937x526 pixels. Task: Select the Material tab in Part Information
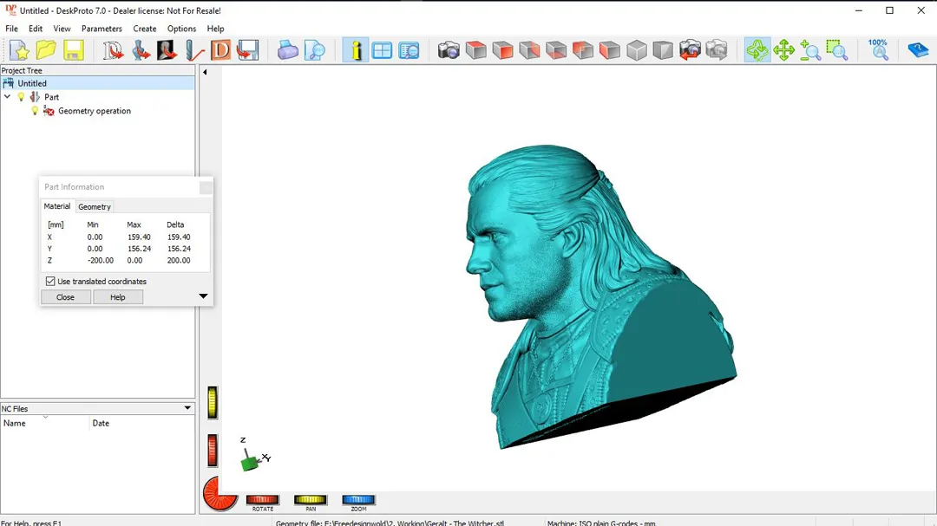pyautogui.click(x=56, y=206)
